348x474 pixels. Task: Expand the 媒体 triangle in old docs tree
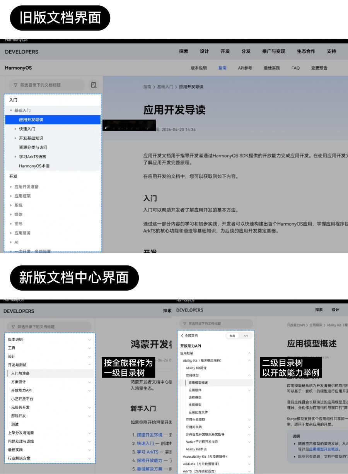click(11, 214)
